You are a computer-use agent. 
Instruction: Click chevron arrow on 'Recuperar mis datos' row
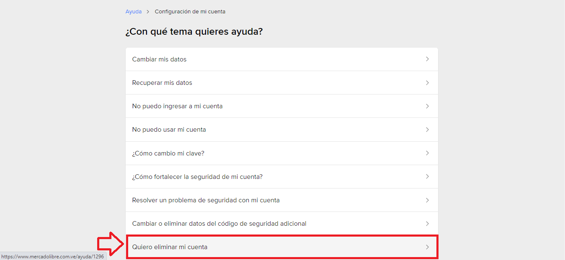coord(427,83)
